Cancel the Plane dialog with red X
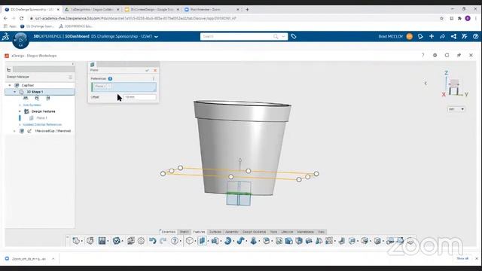This screenshot has width=482, height=271. tap(155, 70)
